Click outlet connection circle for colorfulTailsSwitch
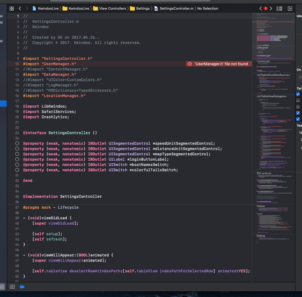 17,170
